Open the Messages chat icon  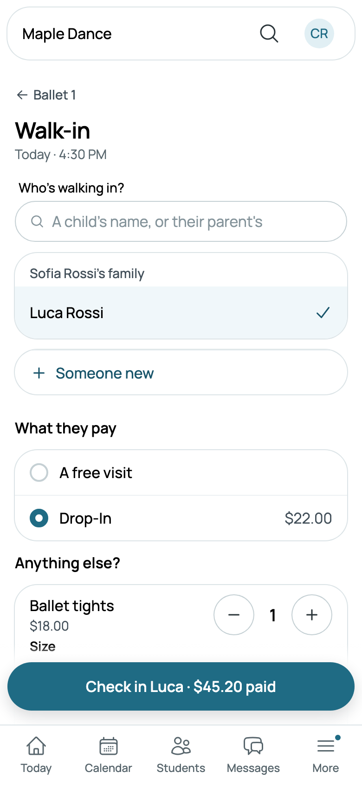253,746
